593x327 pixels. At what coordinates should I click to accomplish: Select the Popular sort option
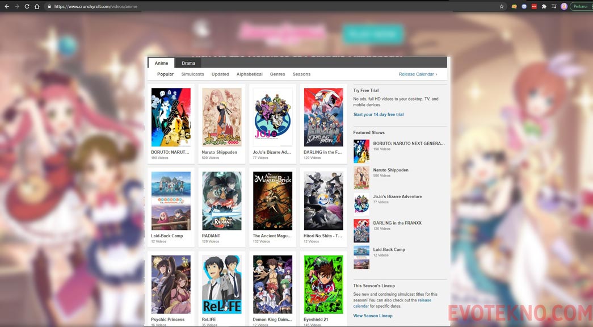pyautogui.click(x=166, y=74)
